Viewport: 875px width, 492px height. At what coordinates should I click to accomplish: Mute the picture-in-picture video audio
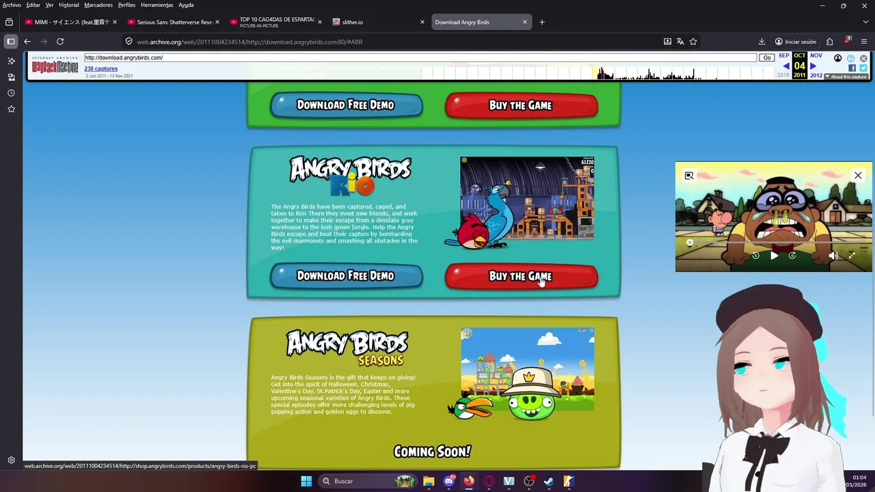[x=833, y=256]
